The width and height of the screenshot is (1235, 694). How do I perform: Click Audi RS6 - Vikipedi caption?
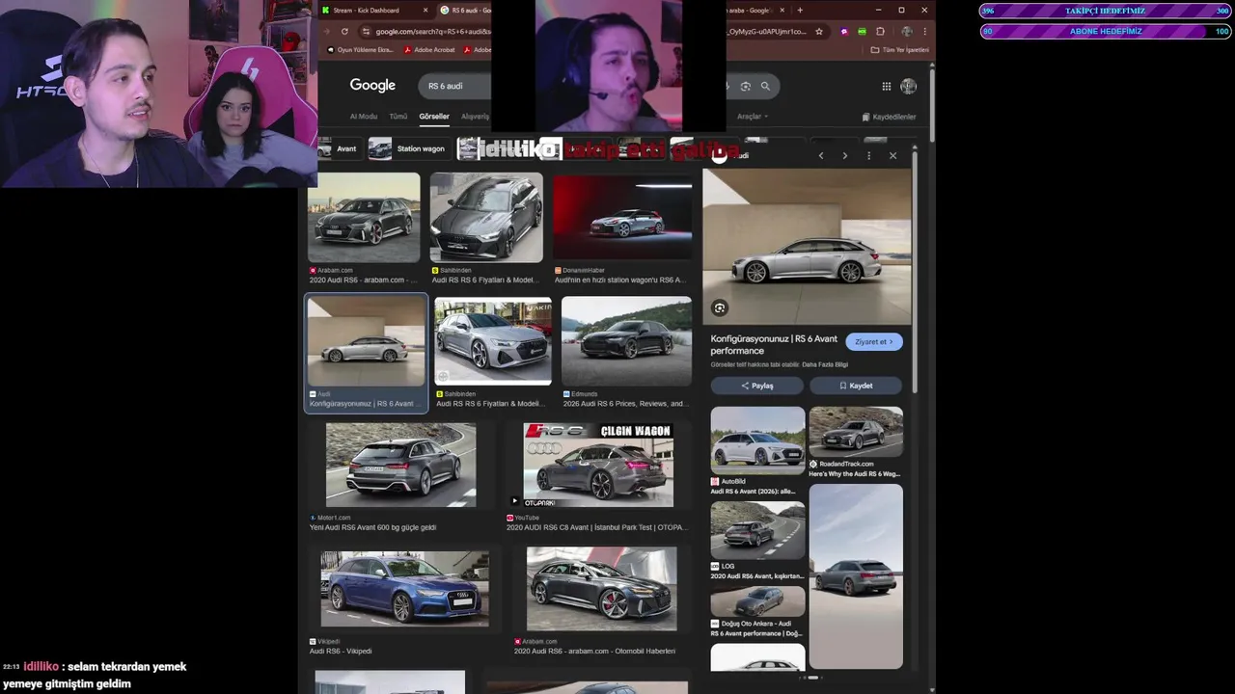(x=341, y=651)
